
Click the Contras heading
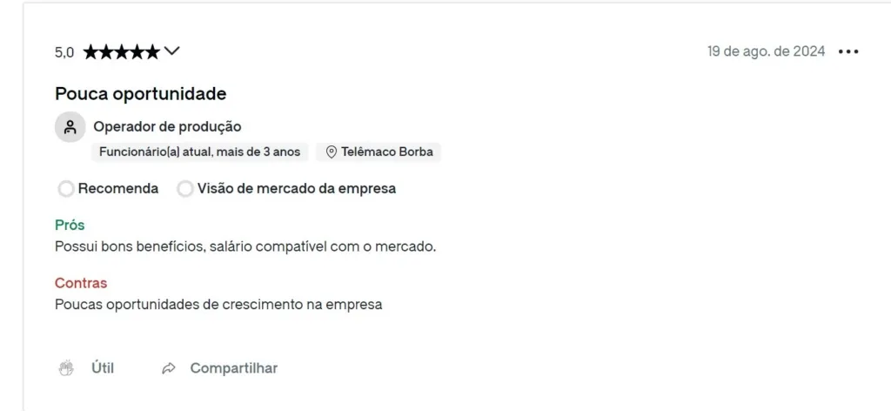[x=81, y=282]
